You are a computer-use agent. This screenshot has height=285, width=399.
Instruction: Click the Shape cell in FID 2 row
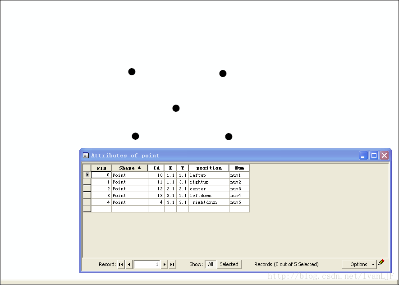click(x=130, y=188)
